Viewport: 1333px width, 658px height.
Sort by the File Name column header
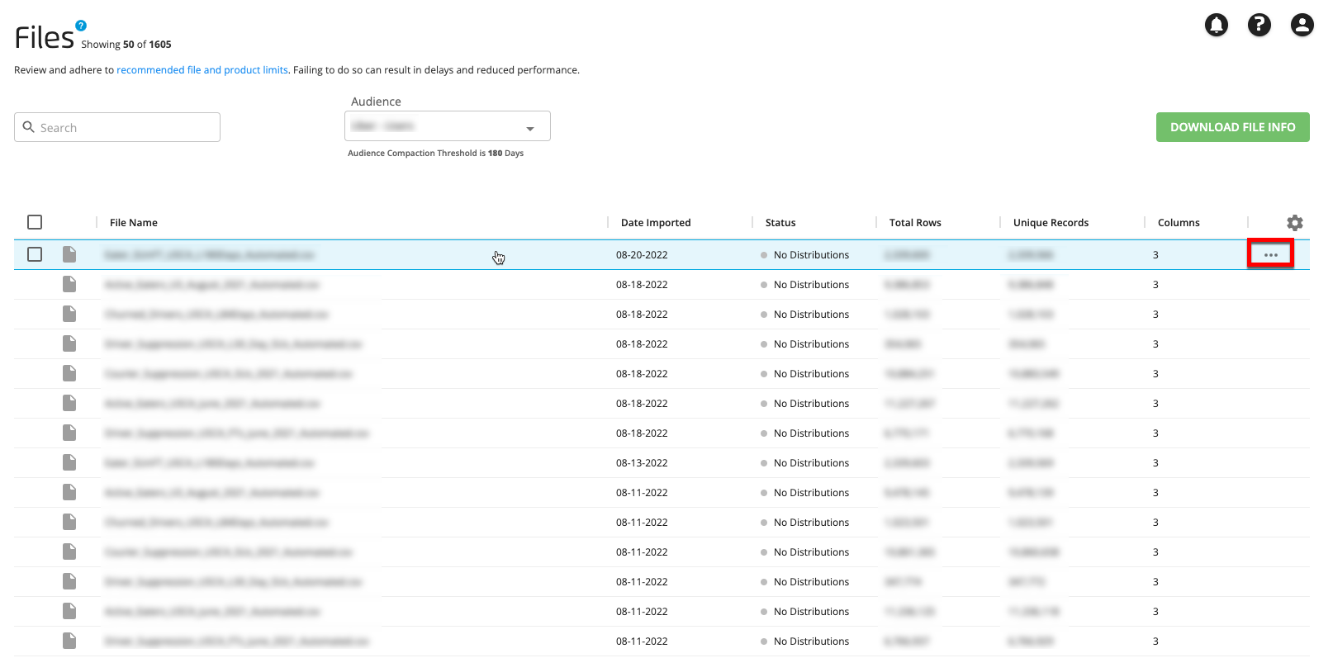[x=133, y=223]
